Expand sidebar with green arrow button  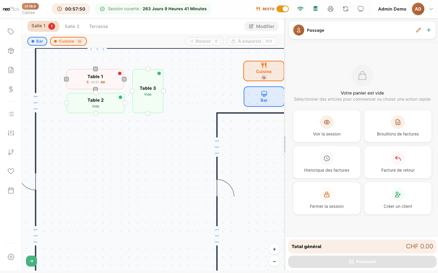(x=31, y=261)
